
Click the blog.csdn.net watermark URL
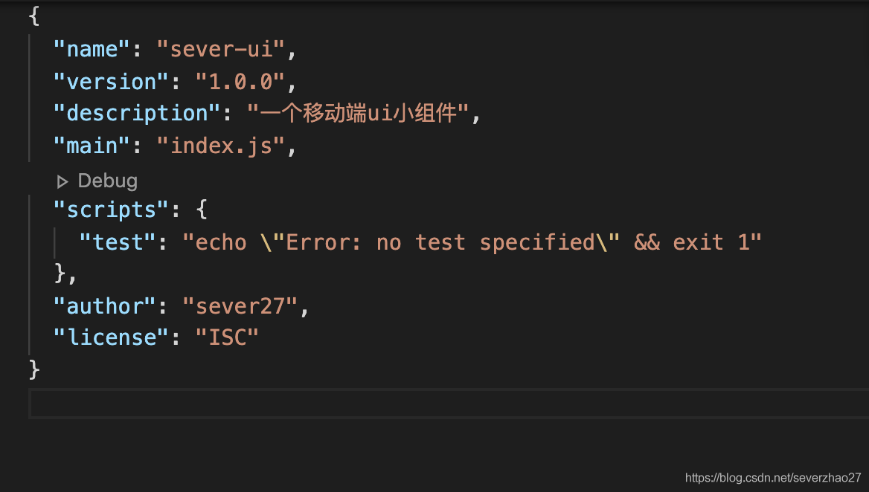click(x=772, y=478)
